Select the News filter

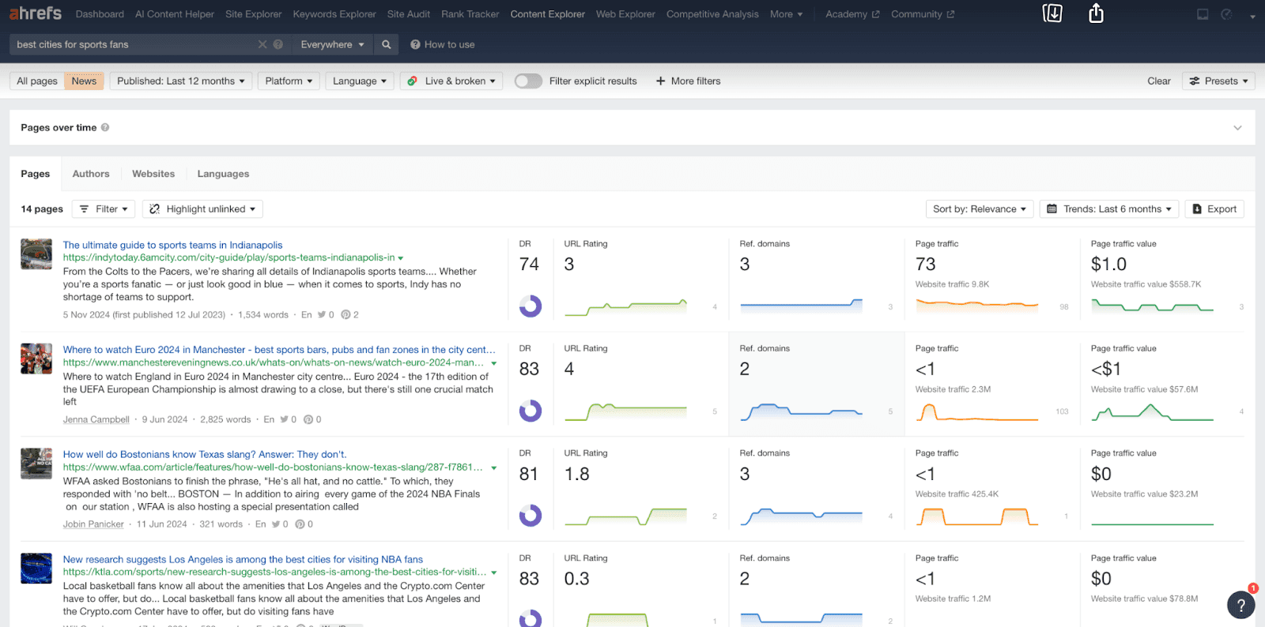[x=84, y=81]
